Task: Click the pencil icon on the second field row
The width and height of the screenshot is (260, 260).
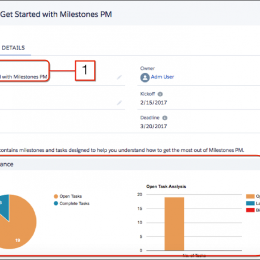Action: [x=119, y=103]
